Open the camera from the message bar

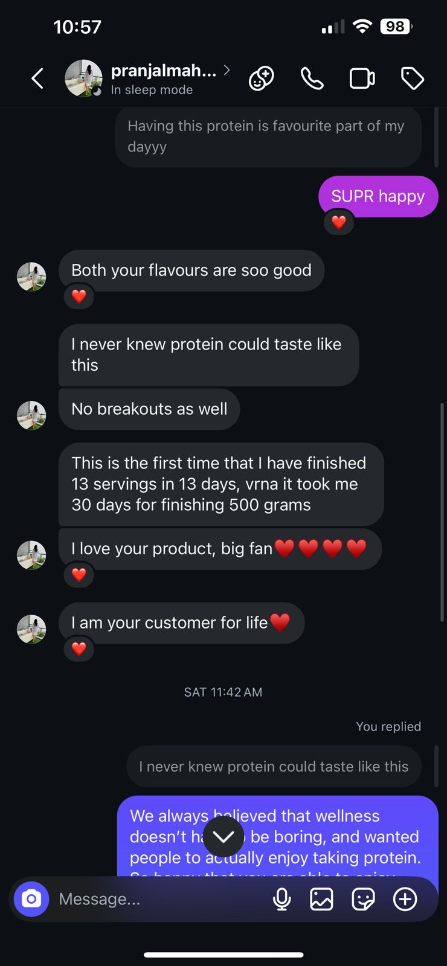pyautogui.click(x=31, y=899)
